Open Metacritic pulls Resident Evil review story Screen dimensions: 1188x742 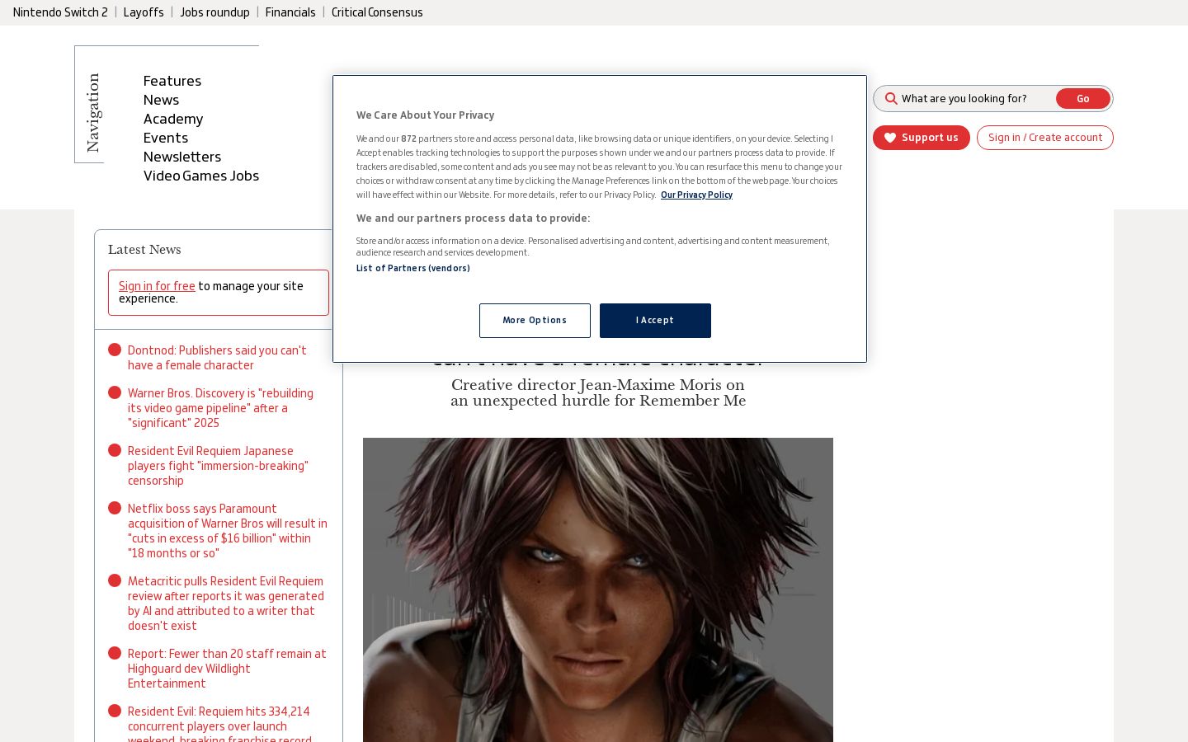tap(226, 603)
